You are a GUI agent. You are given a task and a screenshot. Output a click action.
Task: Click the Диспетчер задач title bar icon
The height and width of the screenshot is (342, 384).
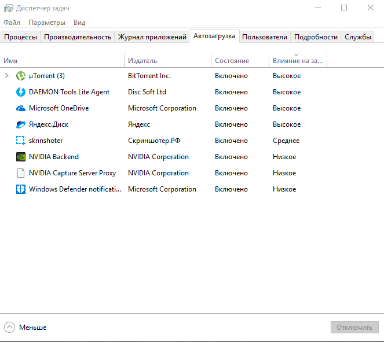point(8,8)
